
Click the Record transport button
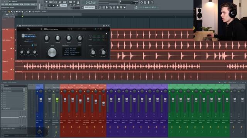click(x=58, y=5)
